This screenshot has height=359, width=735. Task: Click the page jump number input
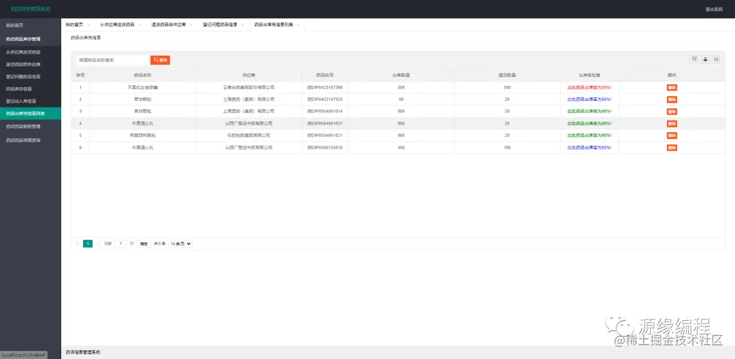click(120, 244)
